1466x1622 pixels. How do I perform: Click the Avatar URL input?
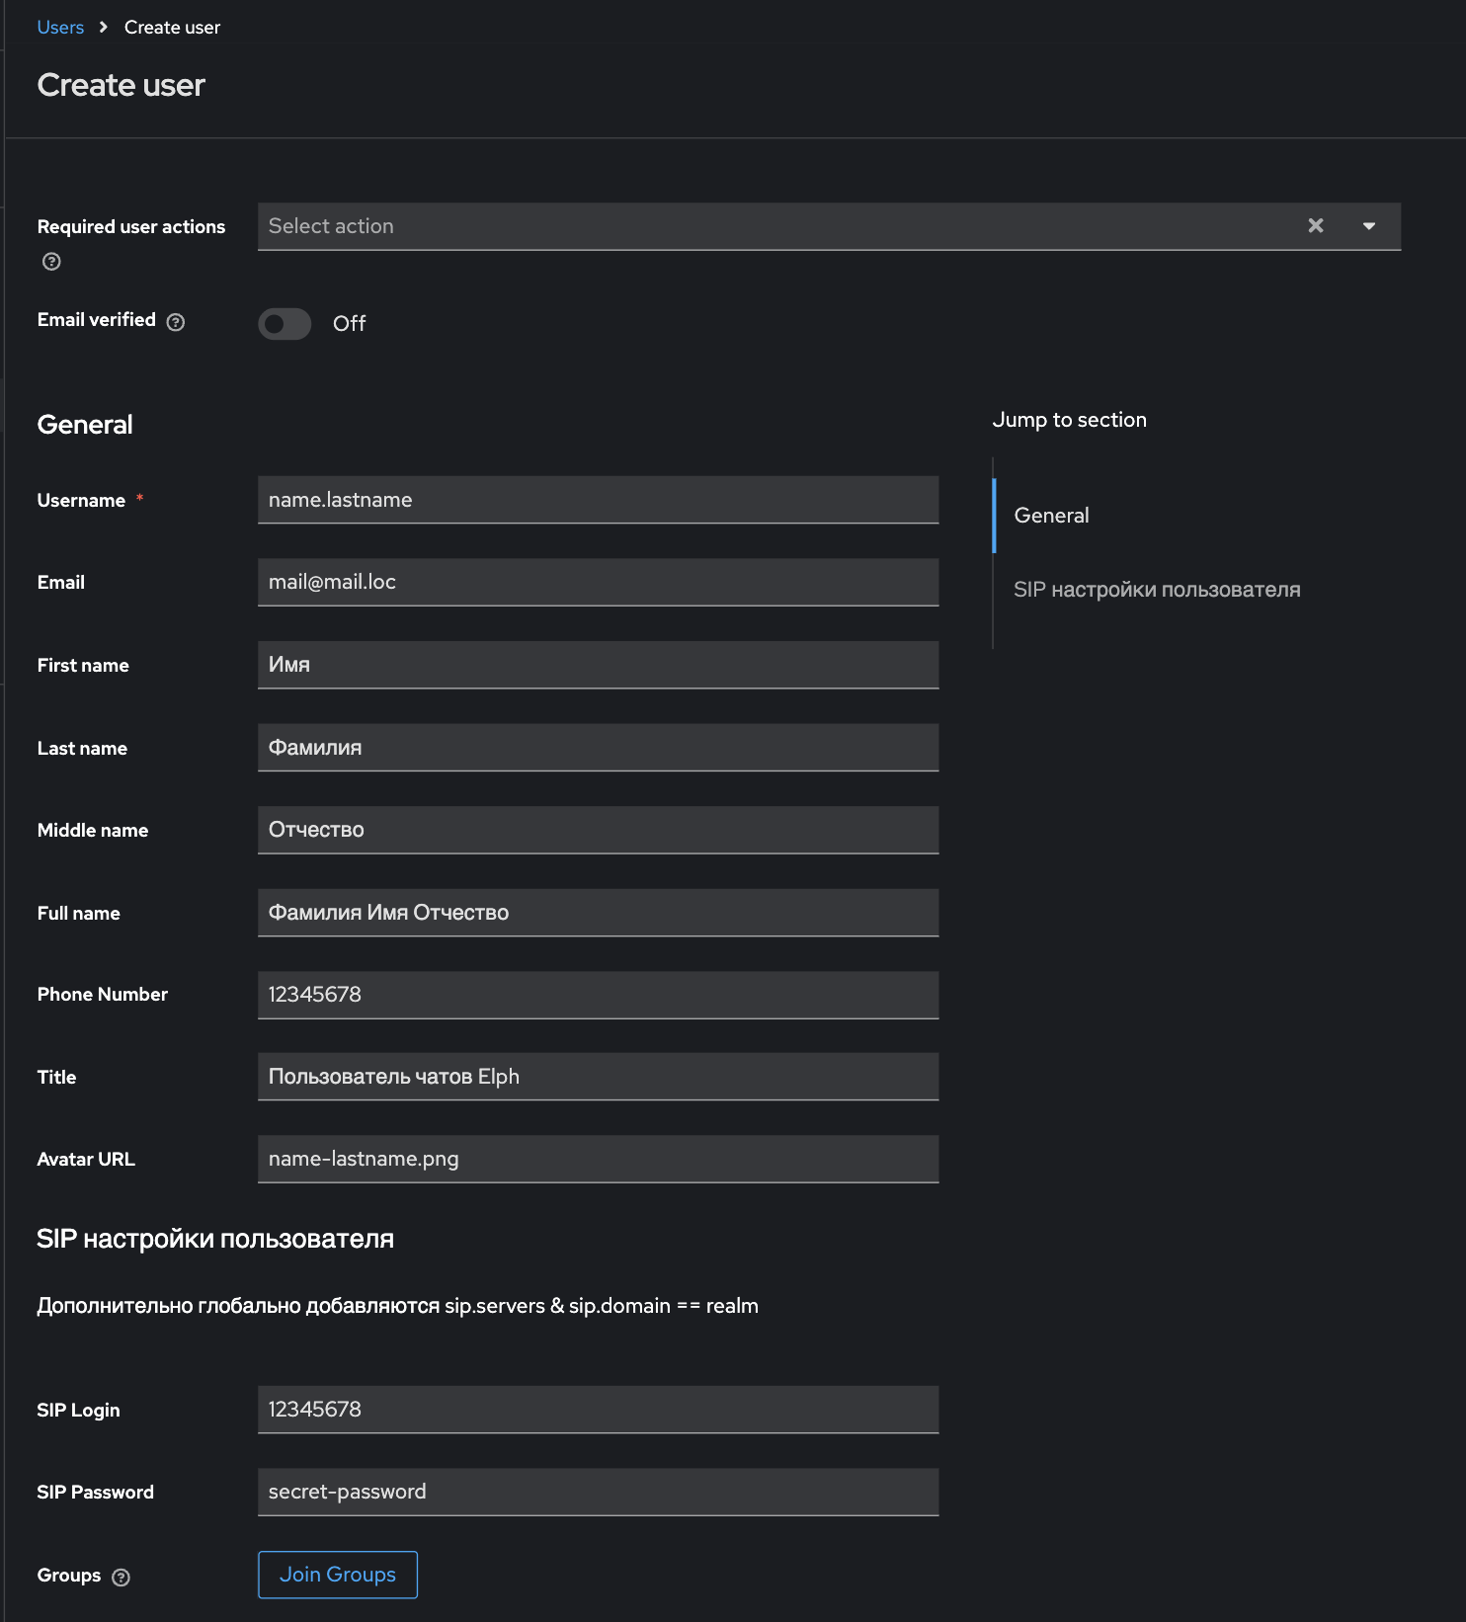click(x=598, y=1159)
